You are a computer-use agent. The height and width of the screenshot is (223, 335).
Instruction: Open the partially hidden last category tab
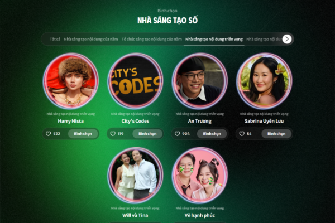click(264, 39)
